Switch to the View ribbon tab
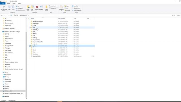 (x=19, y=3)
